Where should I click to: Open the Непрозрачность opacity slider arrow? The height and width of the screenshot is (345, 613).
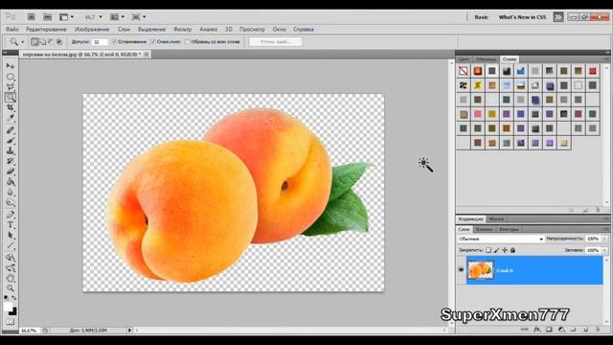(604, 239)
